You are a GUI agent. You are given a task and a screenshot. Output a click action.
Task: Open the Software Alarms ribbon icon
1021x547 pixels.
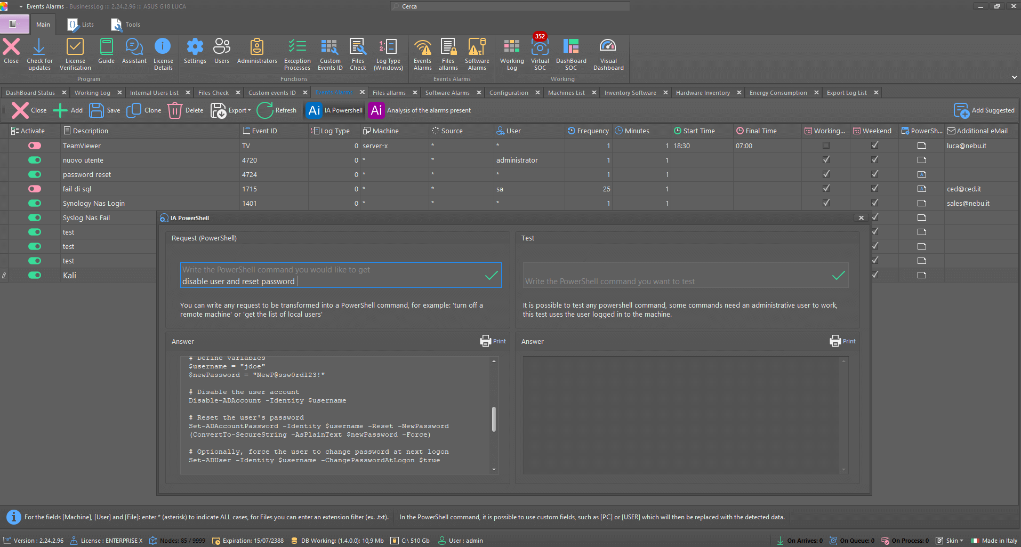coord(477,53)
